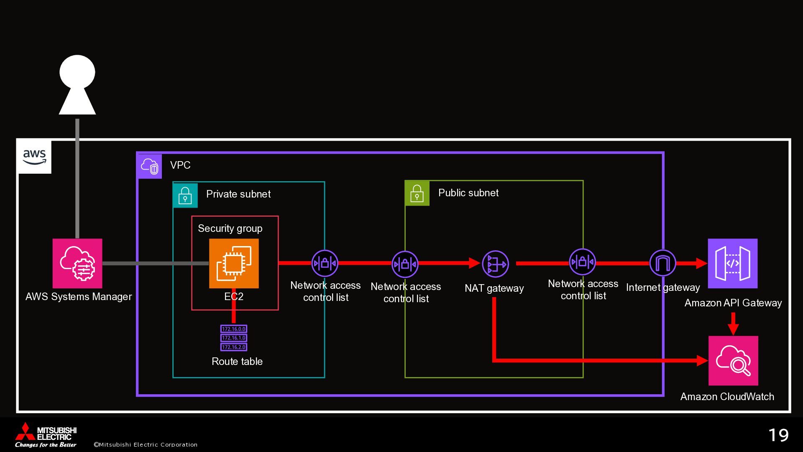Click the network ACL icon beside Security group
The height and width of the screenshot is (452, 803).
(325, 263)
